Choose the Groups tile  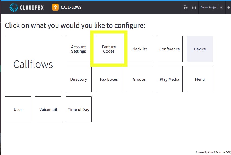[x=139, y=79]
